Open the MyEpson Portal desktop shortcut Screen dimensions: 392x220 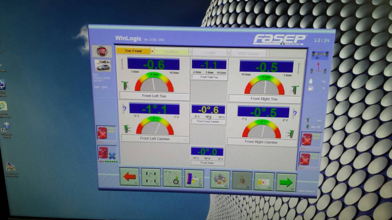point(6,130)
